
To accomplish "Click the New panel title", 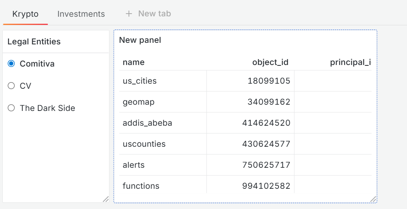I will 140,40.
